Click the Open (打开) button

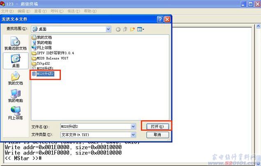[156, 126]
